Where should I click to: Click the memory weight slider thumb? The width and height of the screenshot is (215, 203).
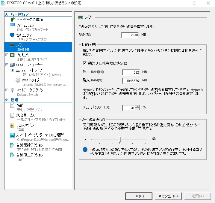(119, 139)
